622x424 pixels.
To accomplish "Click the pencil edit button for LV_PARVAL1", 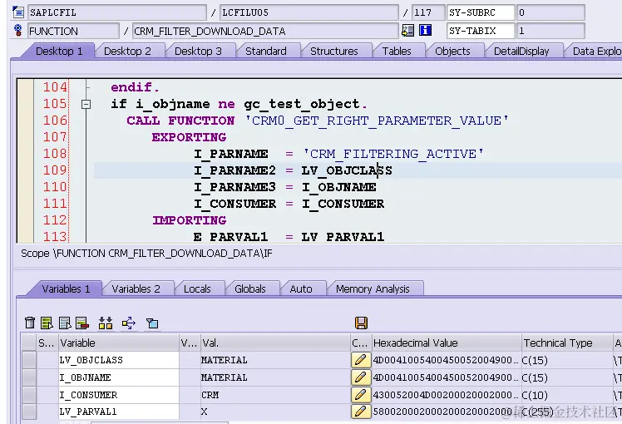I will point(361,412).
